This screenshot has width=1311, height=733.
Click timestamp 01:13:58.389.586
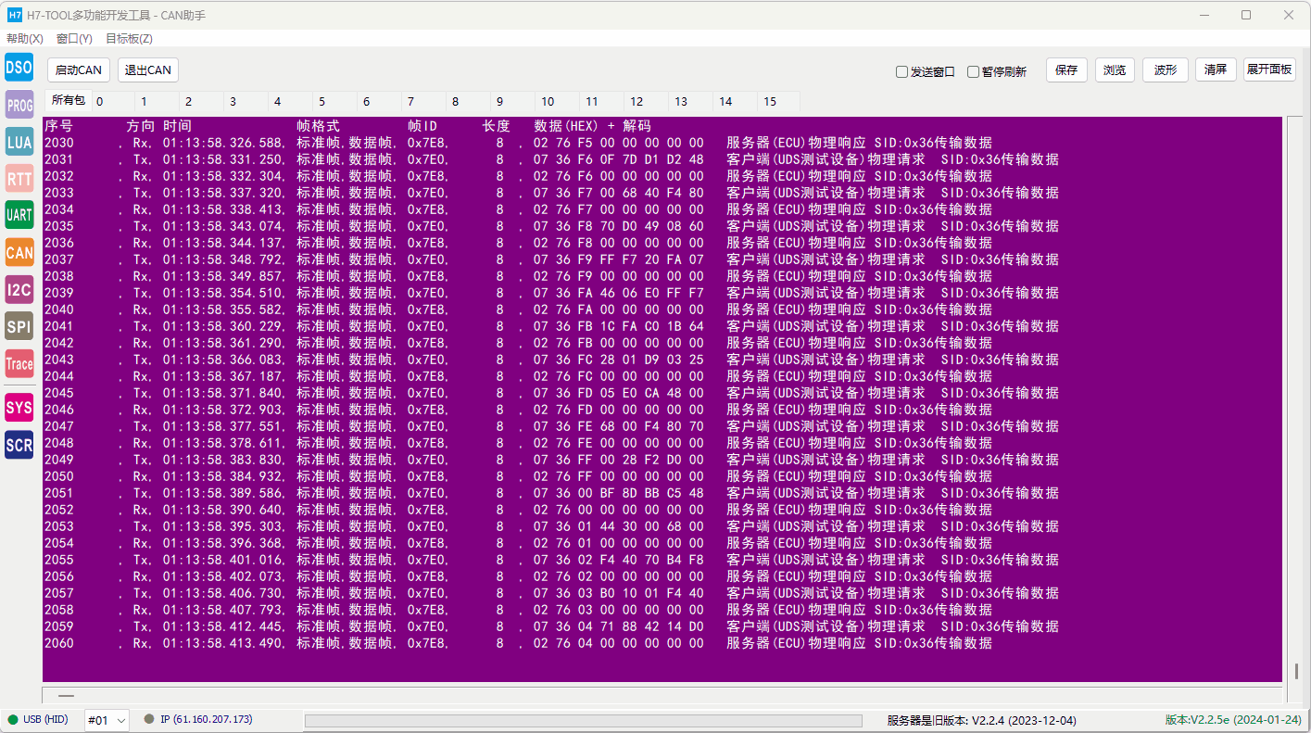[224, 493]
